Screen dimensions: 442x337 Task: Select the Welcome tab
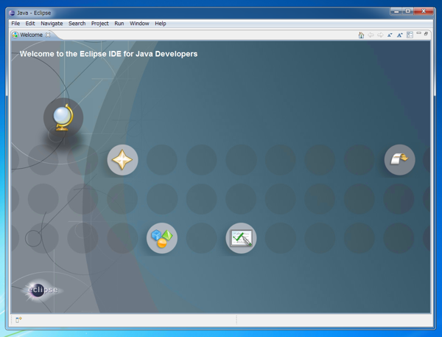31,35
